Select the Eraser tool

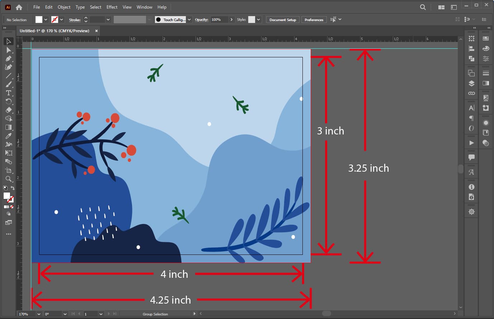click(9, 110)
